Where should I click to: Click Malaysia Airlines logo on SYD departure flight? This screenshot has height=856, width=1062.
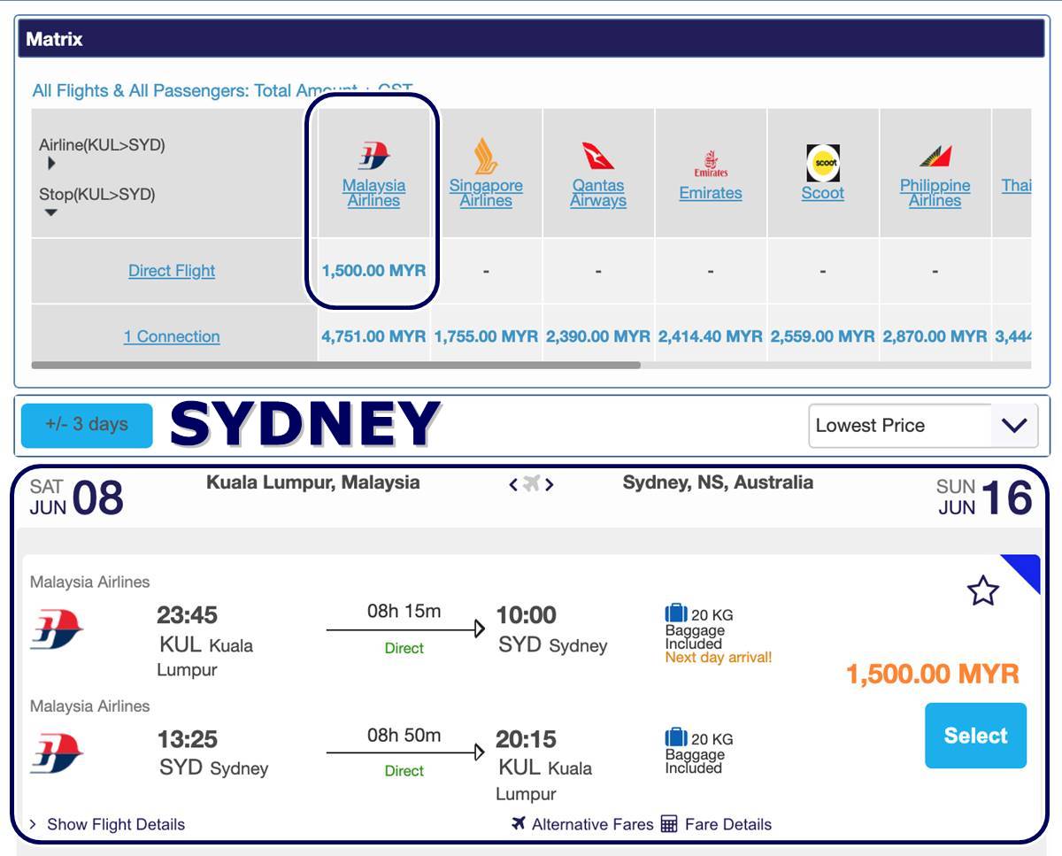point(57,753)
